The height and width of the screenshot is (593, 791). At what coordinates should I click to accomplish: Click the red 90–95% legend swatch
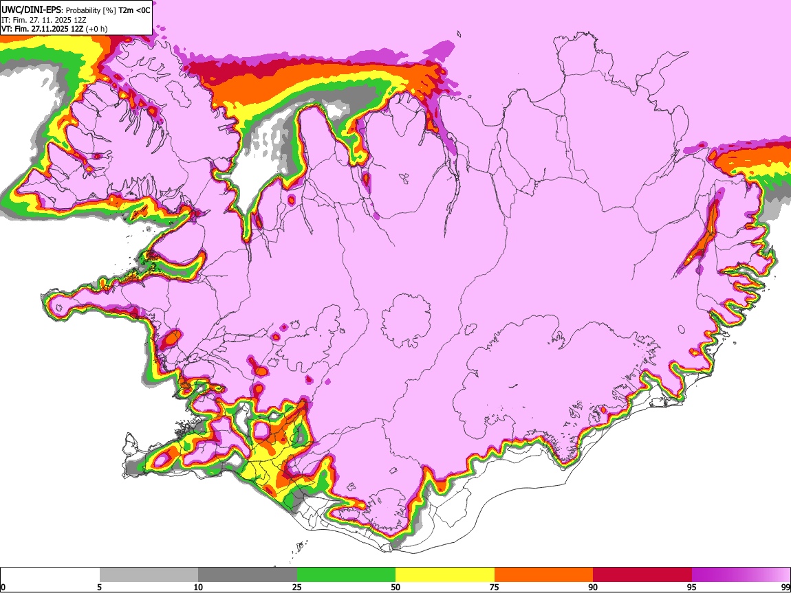[x=642, y=575]
